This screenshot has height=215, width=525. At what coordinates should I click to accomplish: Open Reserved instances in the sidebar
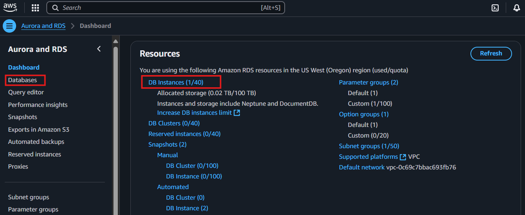[35, 154]
